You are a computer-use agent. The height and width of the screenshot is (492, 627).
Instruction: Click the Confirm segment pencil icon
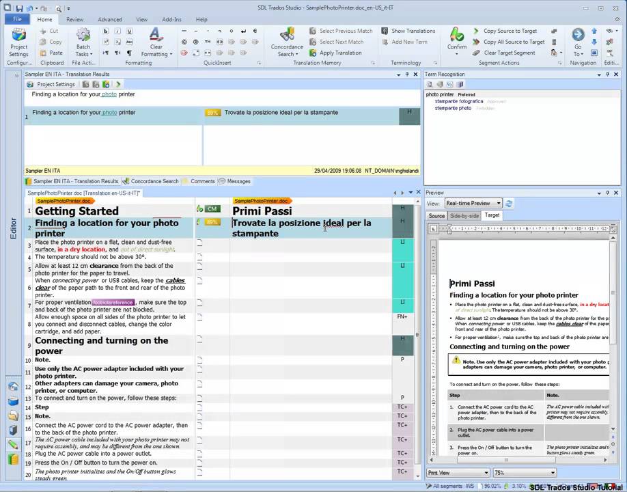[x=457, y=34]
